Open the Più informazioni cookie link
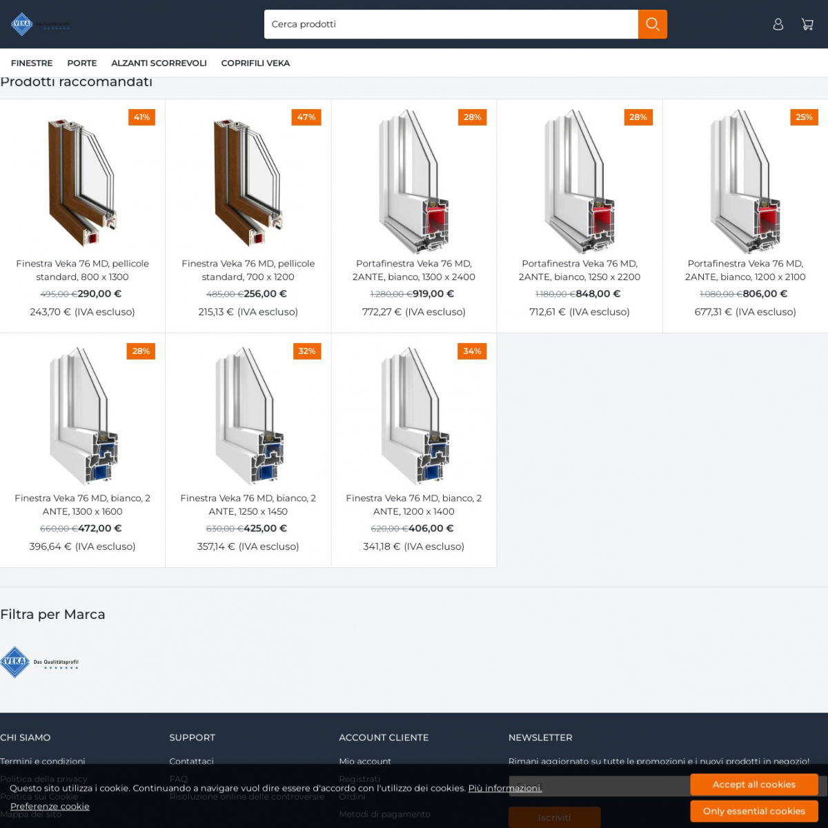 coord(505,788)
